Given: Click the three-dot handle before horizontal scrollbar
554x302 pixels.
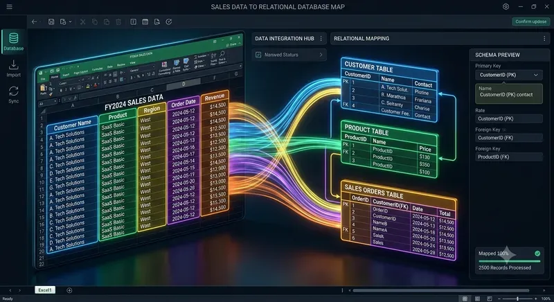Looking at the screenshot, I should pyautogui.click(x=342, y=290).
